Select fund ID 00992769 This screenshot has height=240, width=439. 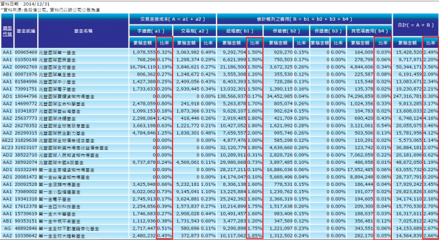point(26,67)
